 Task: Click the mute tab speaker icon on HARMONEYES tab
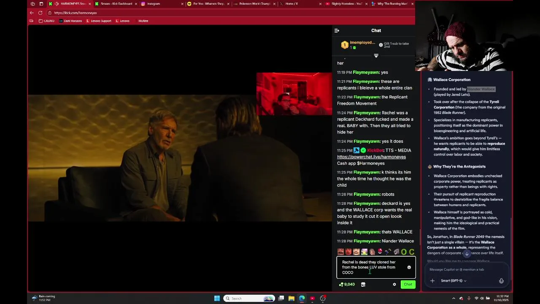click(57, 4)
